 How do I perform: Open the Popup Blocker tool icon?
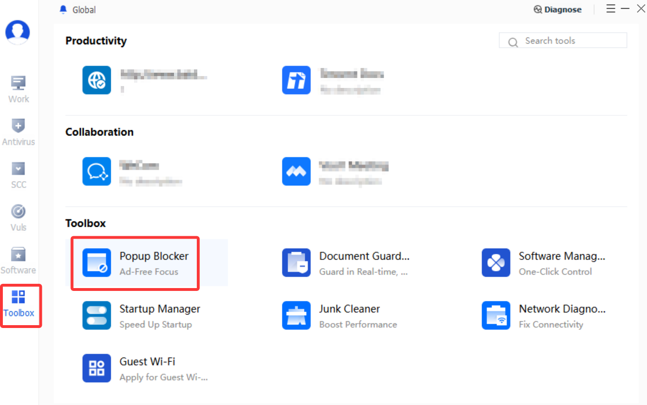pos(97,262)
